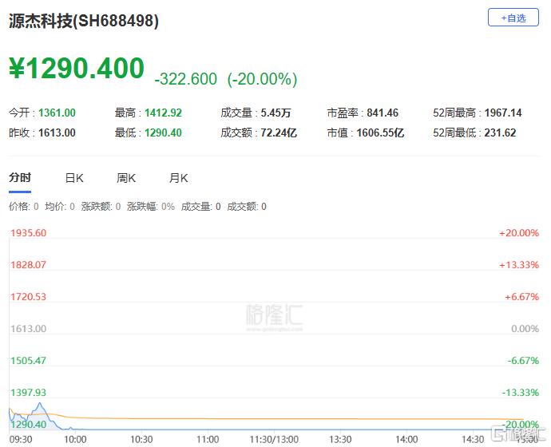
Task: Click the 市值 value 1606.55亿
Action: click(x=380, y=133)
